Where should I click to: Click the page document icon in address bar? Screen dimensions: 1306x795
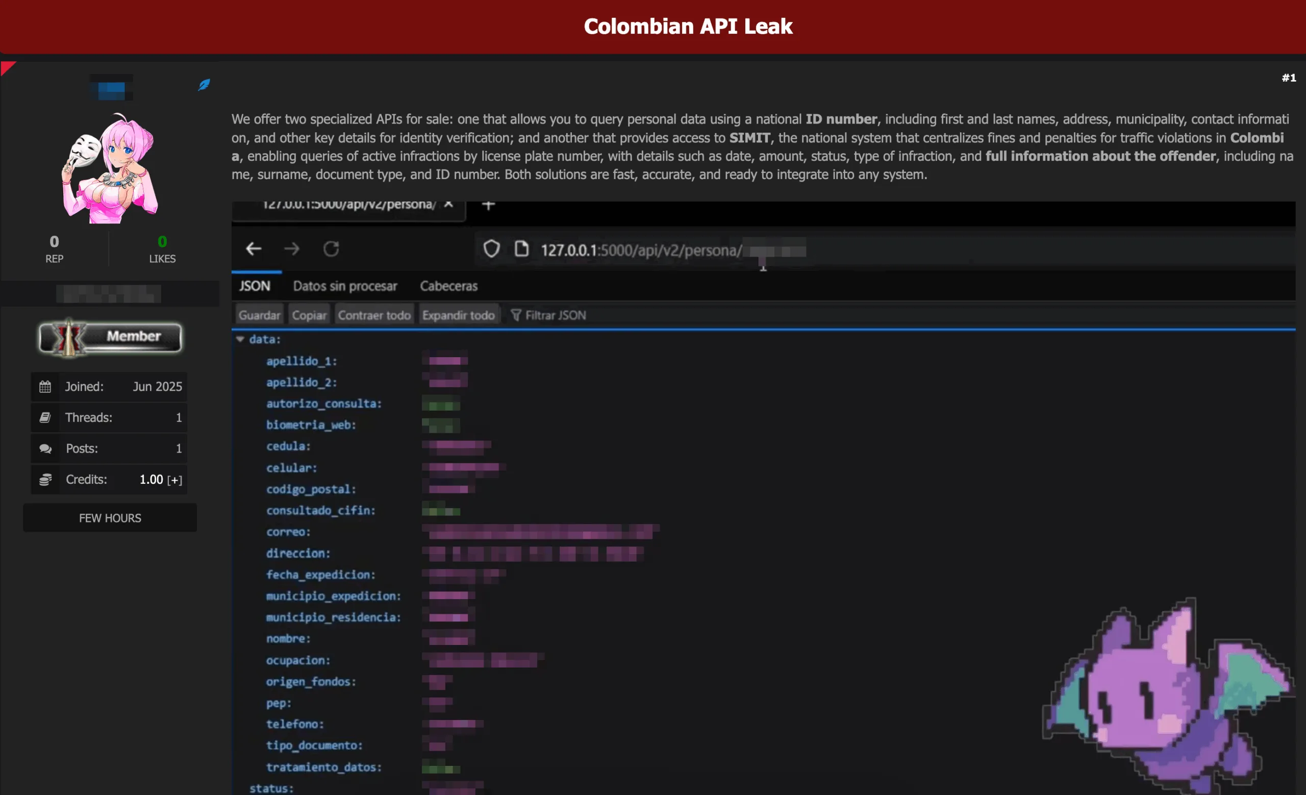(x=521, y=249)
